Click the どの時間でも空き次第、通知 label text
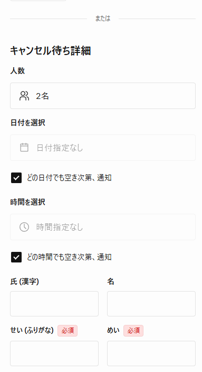This screenshot has width=202, height=372. [x=69, y=257]
